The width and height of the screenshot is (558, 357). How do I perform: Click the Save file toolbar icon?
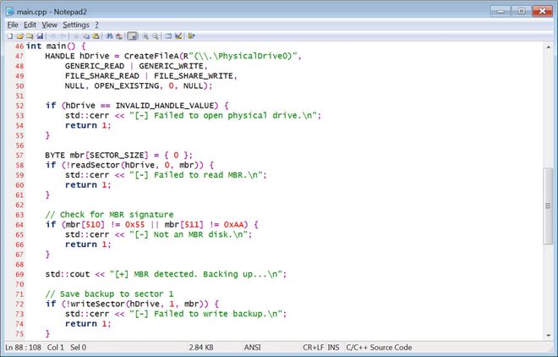[x=40, y=36]
